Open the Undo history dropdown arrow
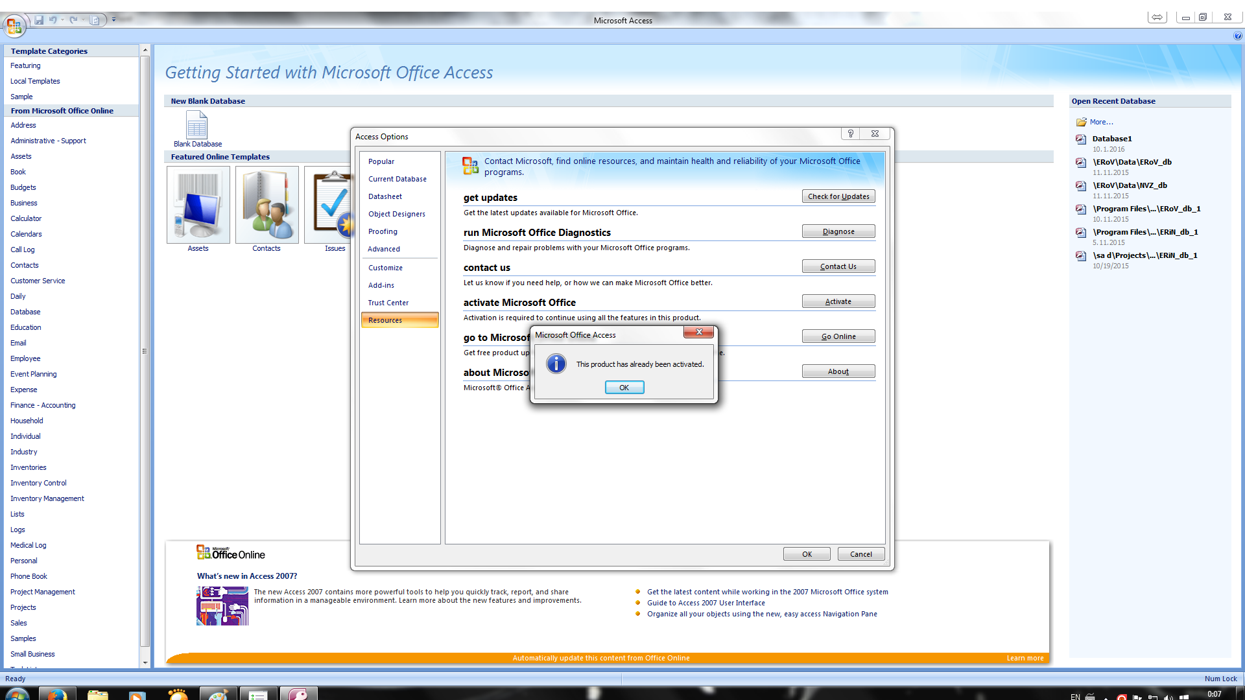The image size is (1245, 700). click(x=62, y=20)
